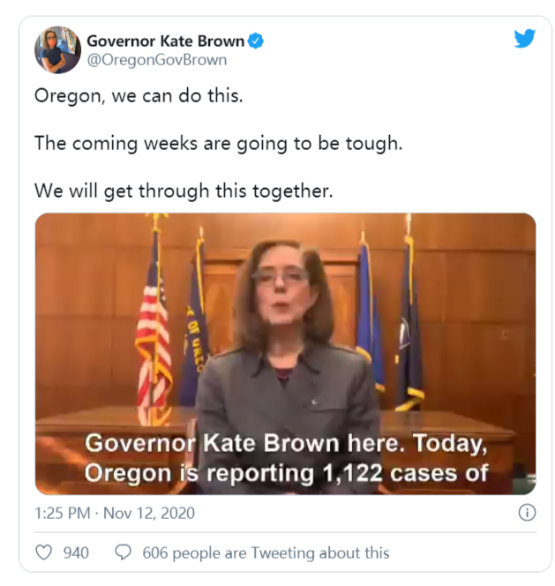The width and height of the screenshot is (555, 586).
Task: Open the 1:25 PM timestamp link
Action: point(63,513)
